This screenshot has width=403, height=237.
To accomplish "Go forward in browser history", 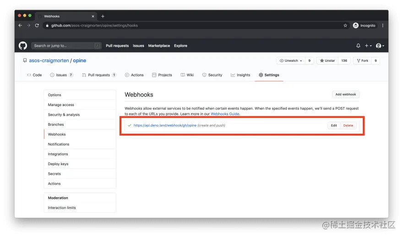I will click(x=28, y=26).
